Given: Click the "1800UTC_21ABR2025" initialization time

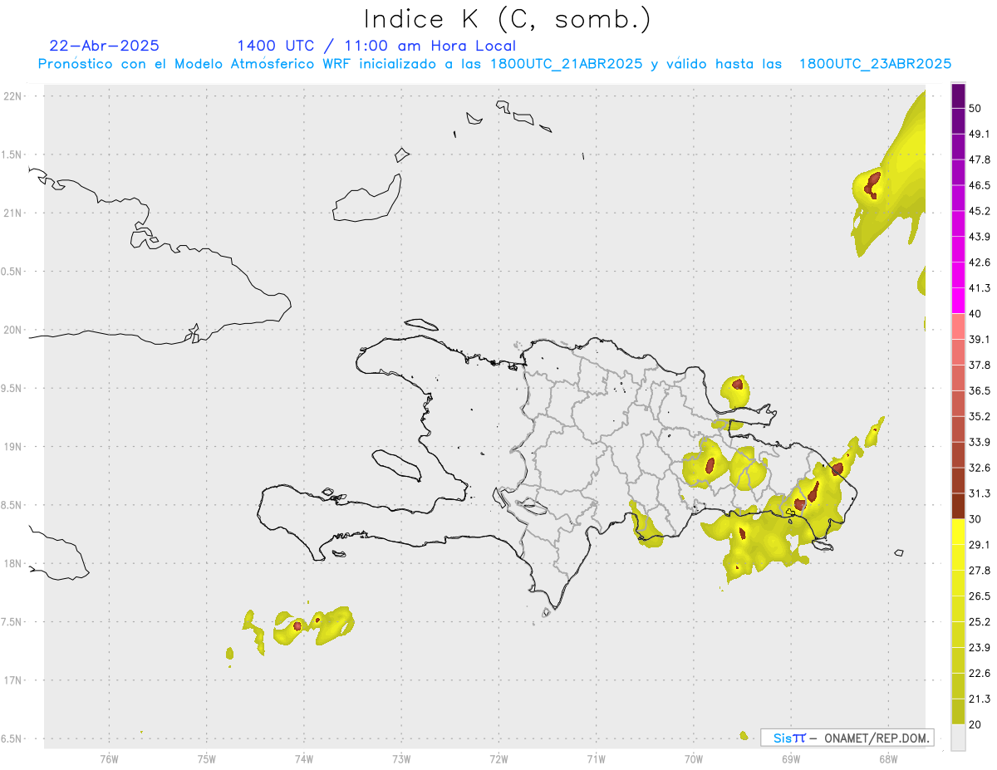Looking at the screenshot, I should click(566, 64).
